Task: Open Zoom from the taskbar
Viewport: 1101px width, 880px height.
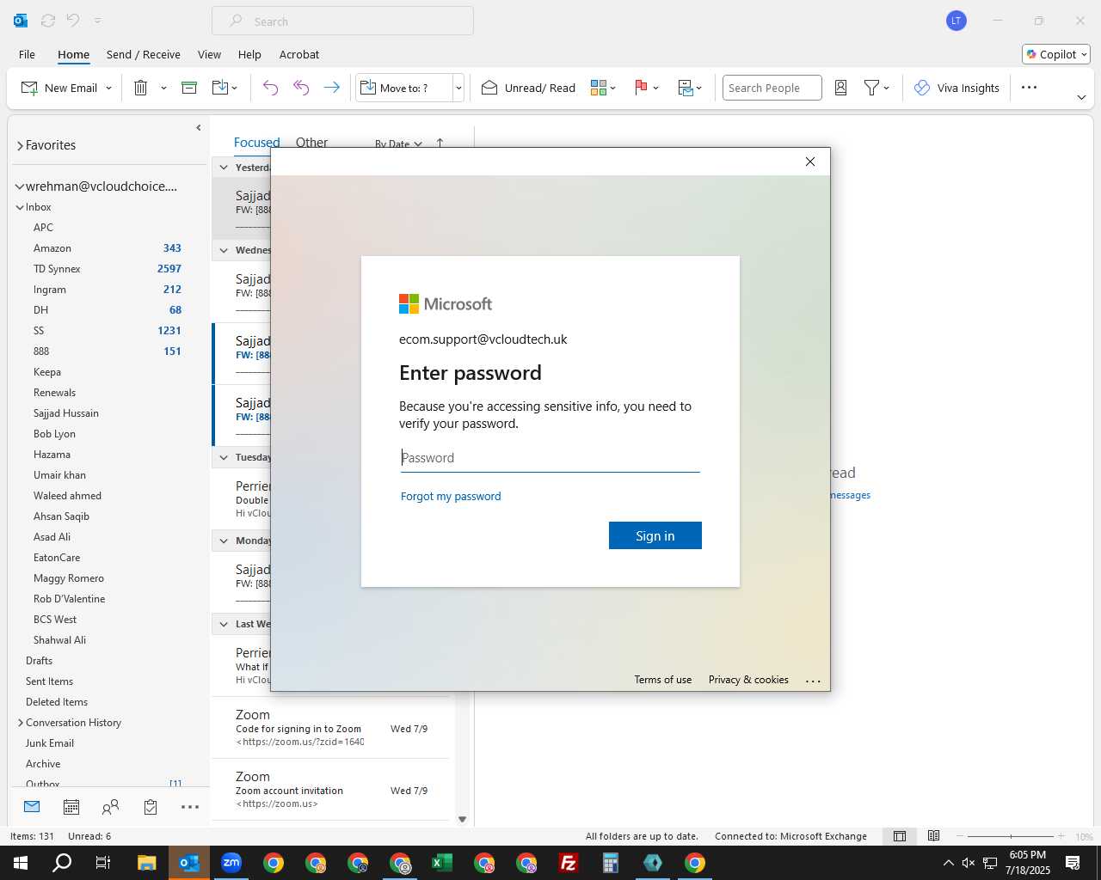Action: pyautogui.click(x=231, y=863)
